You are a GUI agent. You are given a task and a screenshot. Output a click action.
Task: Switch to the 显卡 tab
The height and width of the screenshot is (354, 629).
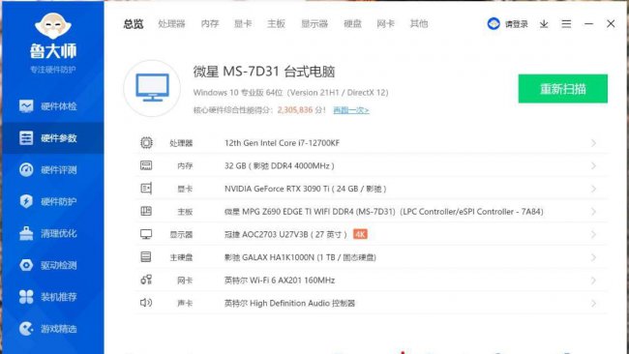coord(243,24)
